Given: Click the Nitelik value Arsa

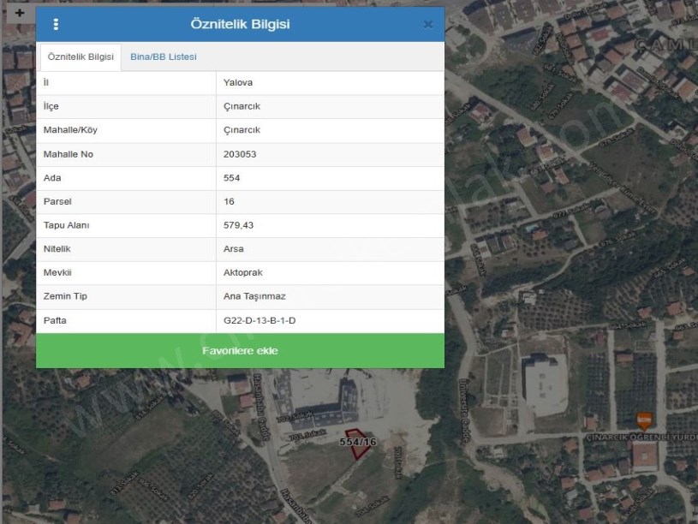Looking at the screenshot, I should 233,249.
